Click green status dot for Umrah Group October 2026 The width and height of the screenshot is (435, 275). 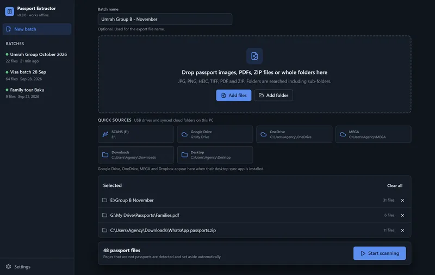click(x=7, y=54)
